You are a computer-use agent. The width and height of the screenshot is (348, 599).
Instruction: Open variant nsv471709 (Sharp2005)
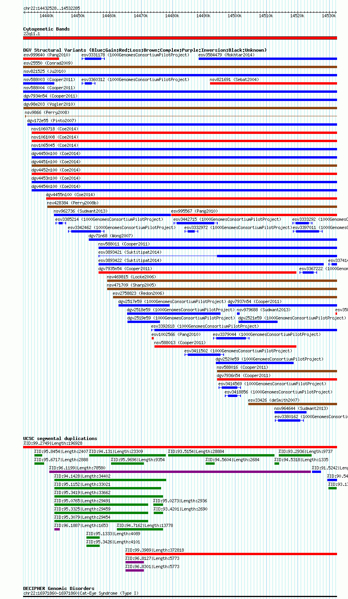[x=222, y=289]
